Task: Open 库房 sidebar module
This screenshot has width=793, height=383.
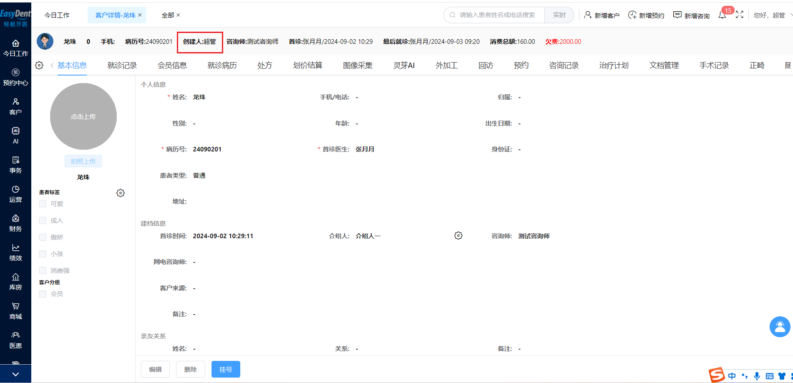Action: 15,282
